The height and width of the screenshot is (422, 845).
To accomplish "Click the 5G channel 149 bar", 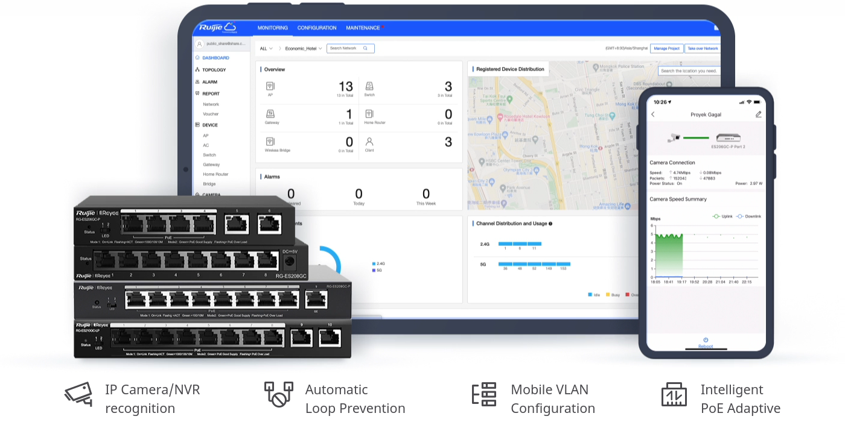I will point(549,264).
